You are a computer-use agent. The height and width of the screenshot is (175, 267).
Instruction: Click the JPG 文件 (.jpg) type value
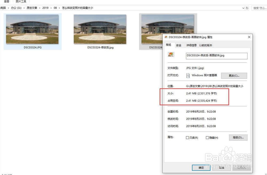coord(195,68)
